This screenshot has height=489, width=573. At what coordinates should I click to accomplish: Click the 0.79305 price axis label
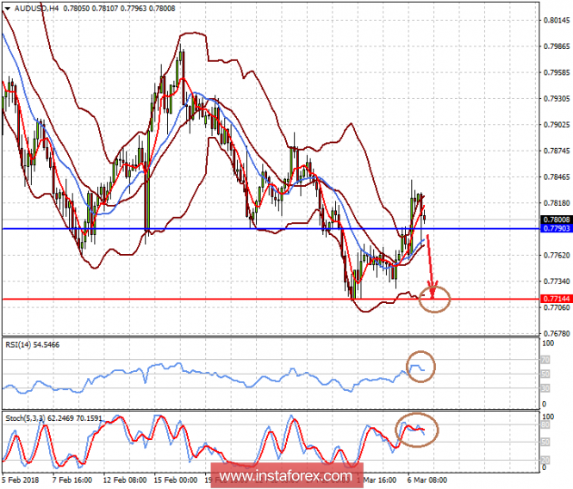coord(556,99)
